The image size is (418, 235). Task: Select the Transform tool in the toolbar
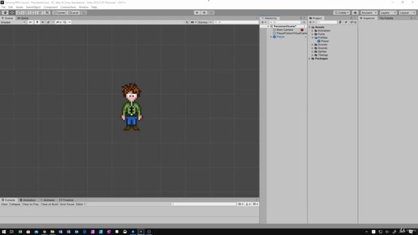point(40,12)
